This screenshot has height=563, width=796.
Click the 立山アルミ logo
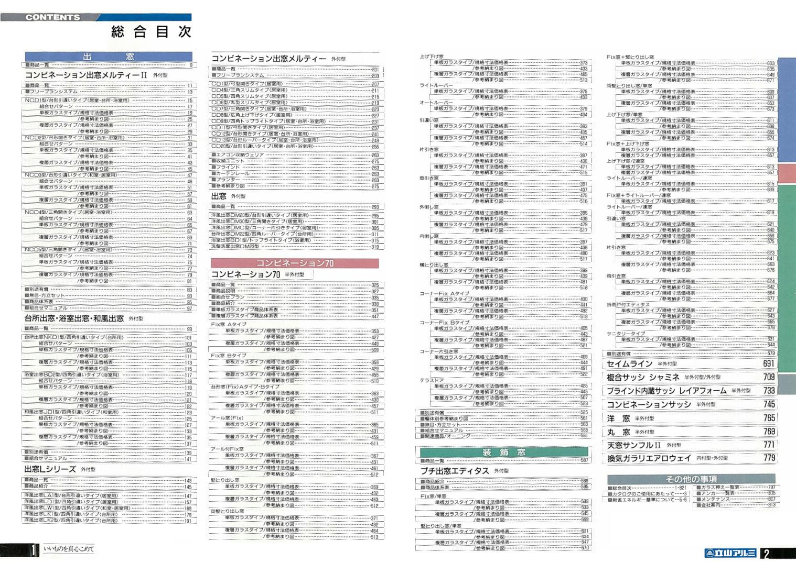[730, 553]
